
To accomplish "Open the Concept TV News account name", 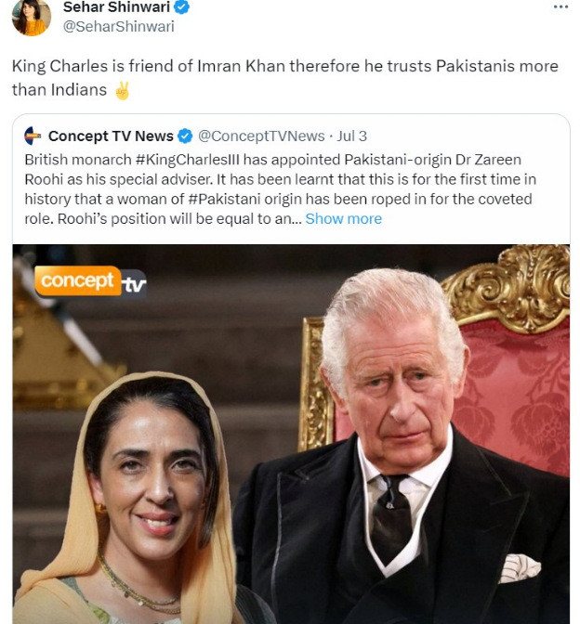I will pyautogui.click(x=111, y=136).
